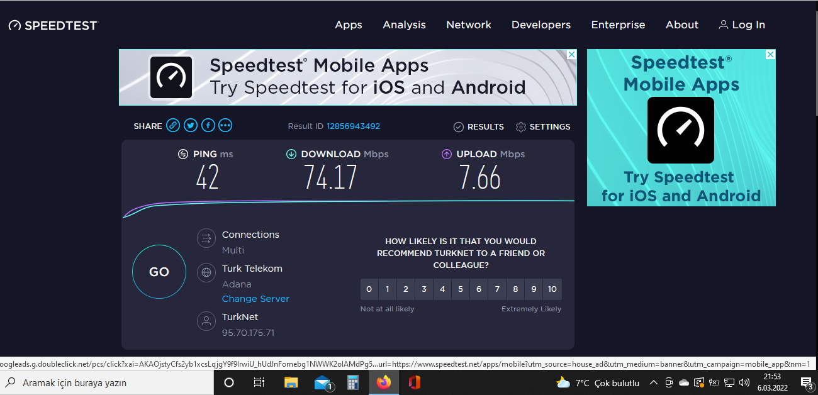Screen dimensions: 818x395
Task: Open the Network menu item
Action: [469, 25]
